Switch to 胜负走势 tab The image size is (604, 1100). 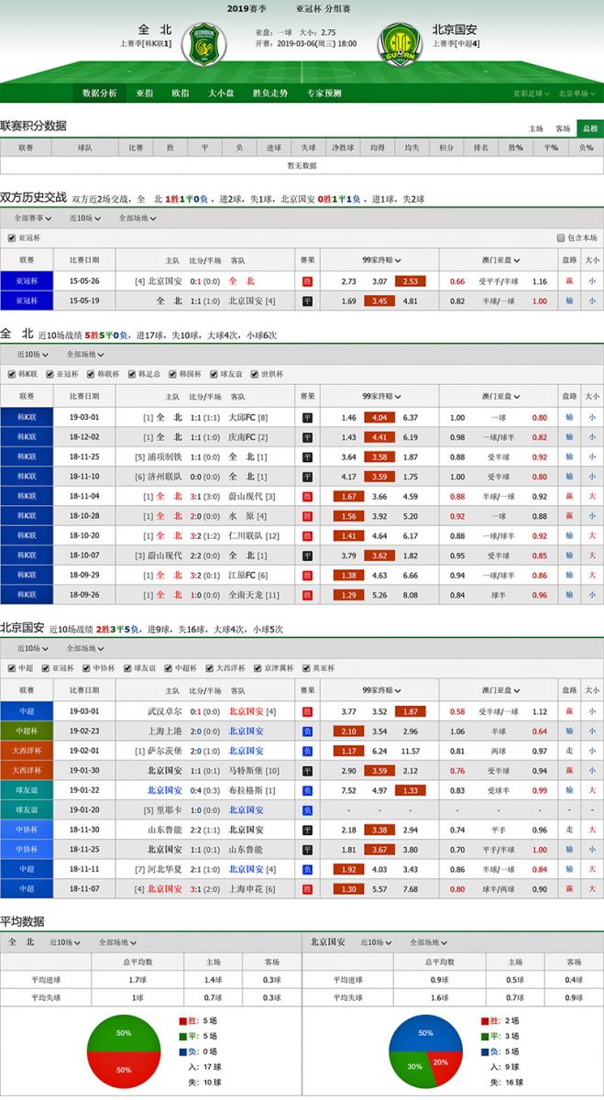[x=270, y=93]
